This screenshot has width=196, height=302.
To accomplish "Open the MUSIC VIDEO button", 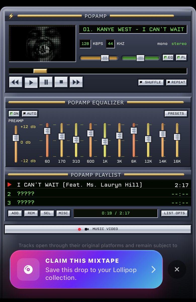I will coord(98,229).
